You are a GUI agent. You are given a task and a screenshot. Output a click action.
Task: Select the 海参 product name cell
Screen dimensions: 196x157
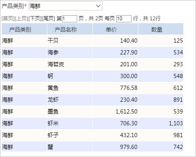click(70, 52)
